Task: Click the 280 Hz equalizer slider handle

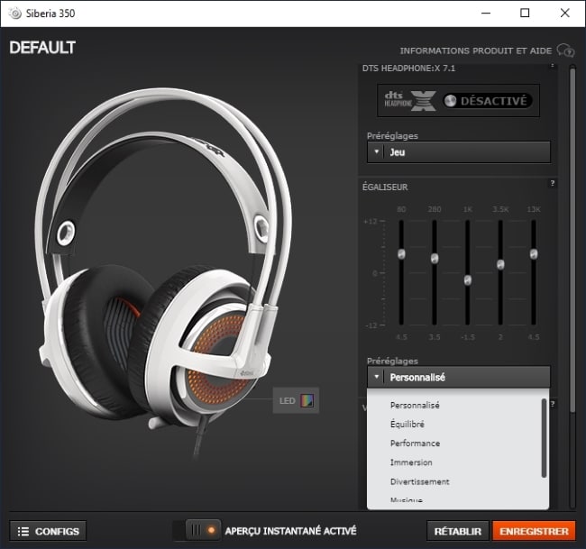Action: pyautogui.click(x=435, y=258)
